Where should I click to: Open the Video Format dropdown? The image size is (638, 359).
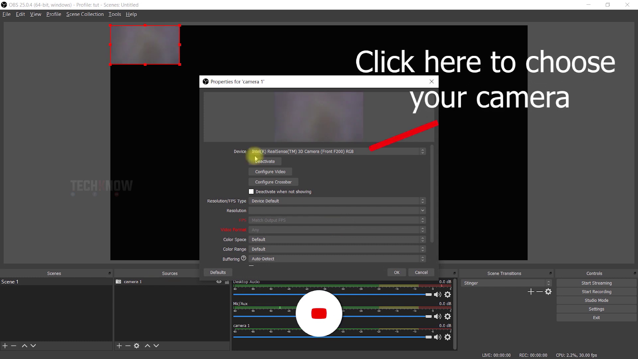(x=337, y=230)
